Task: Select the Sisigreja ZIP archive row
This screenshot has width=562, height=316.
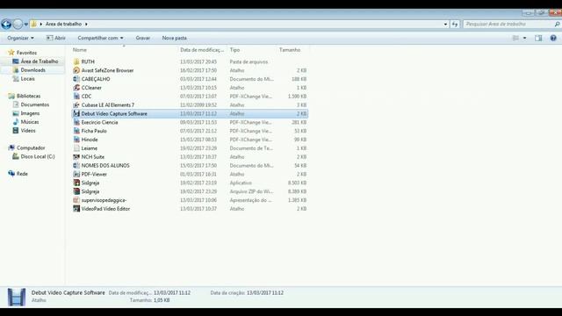Action: [x=190, y=191]
